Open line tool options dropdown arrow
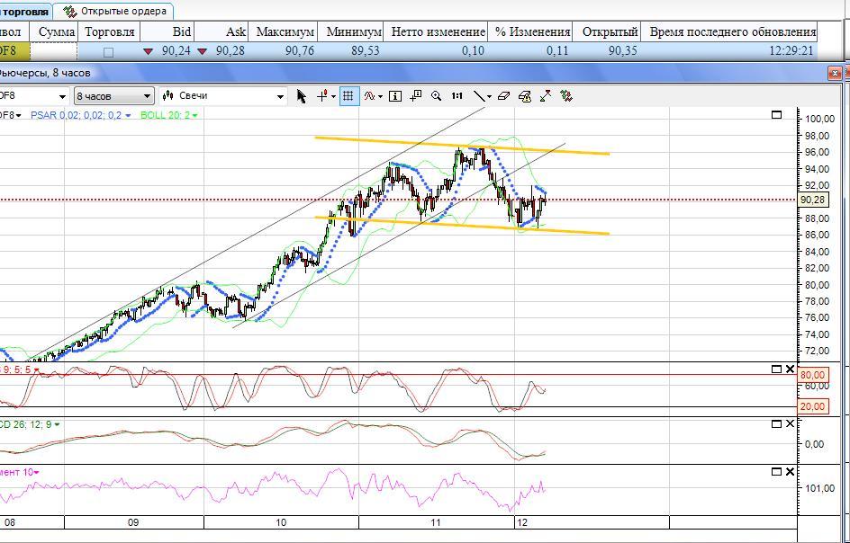This screenshot has height=543, width=850. pyautogui.click(x=490, y=97)
